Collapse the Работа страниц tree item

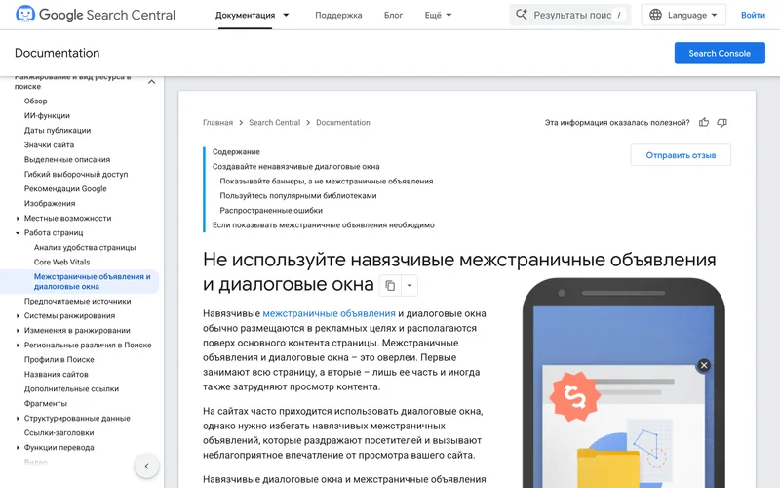click(18, 232)
